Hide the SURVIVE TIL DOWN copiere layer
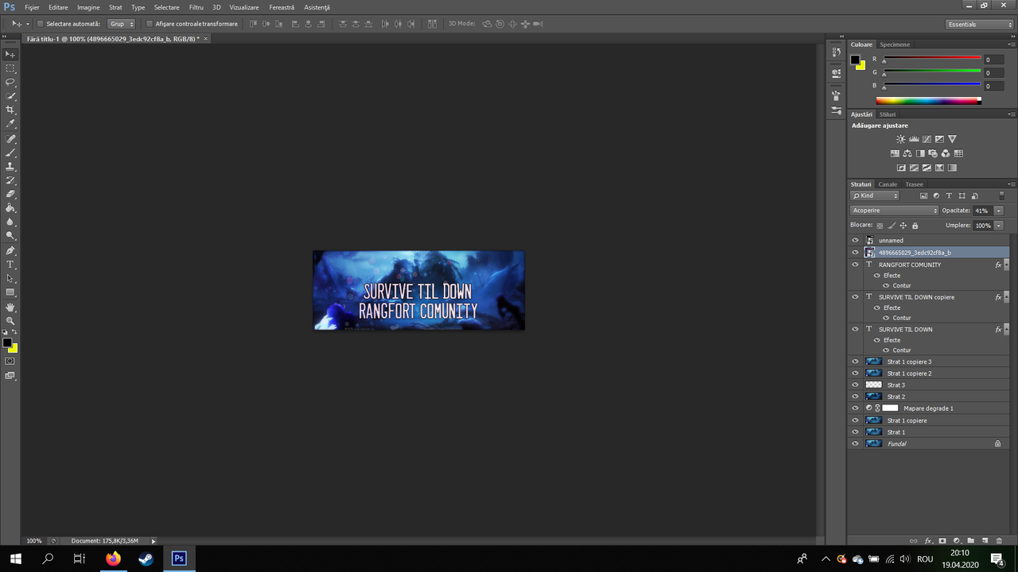1018x572 pixels. (x=855, y=297)
